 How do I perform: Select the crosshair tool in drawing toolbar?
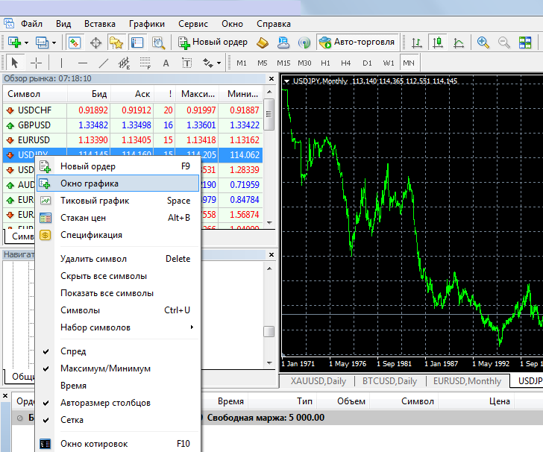tap(36, 63)
